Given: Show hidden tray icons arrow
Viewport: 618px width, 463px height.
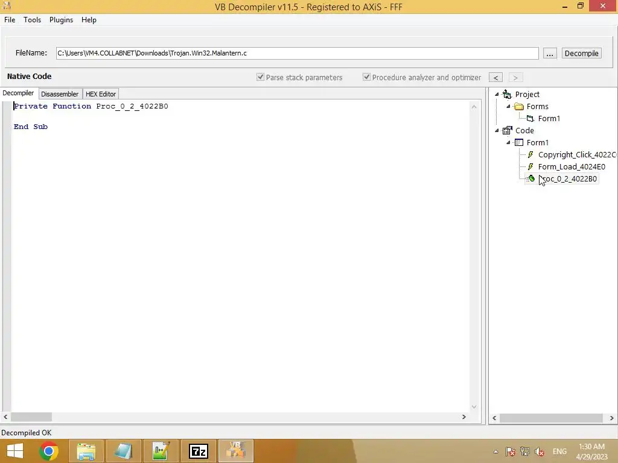Looking at the screenshot, I should 496,452.
